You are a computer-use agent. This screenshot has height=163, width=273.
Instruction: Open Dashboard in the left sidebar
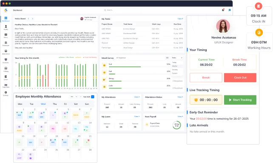(x=6, y=19)
